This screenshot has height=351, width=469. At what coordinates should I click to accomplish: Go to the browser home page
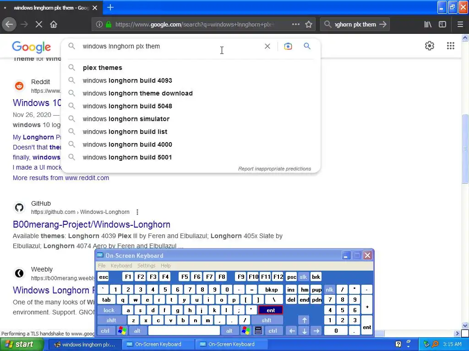coord(54,25)
